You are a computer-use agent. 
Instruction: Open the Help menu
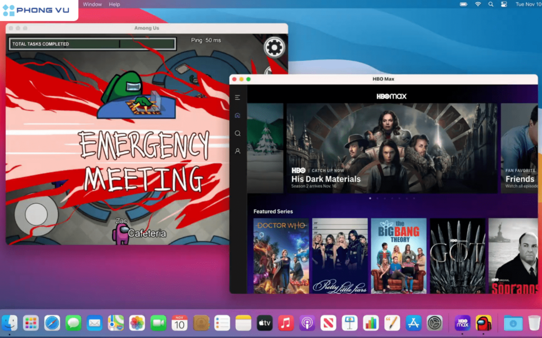point(114,4)
